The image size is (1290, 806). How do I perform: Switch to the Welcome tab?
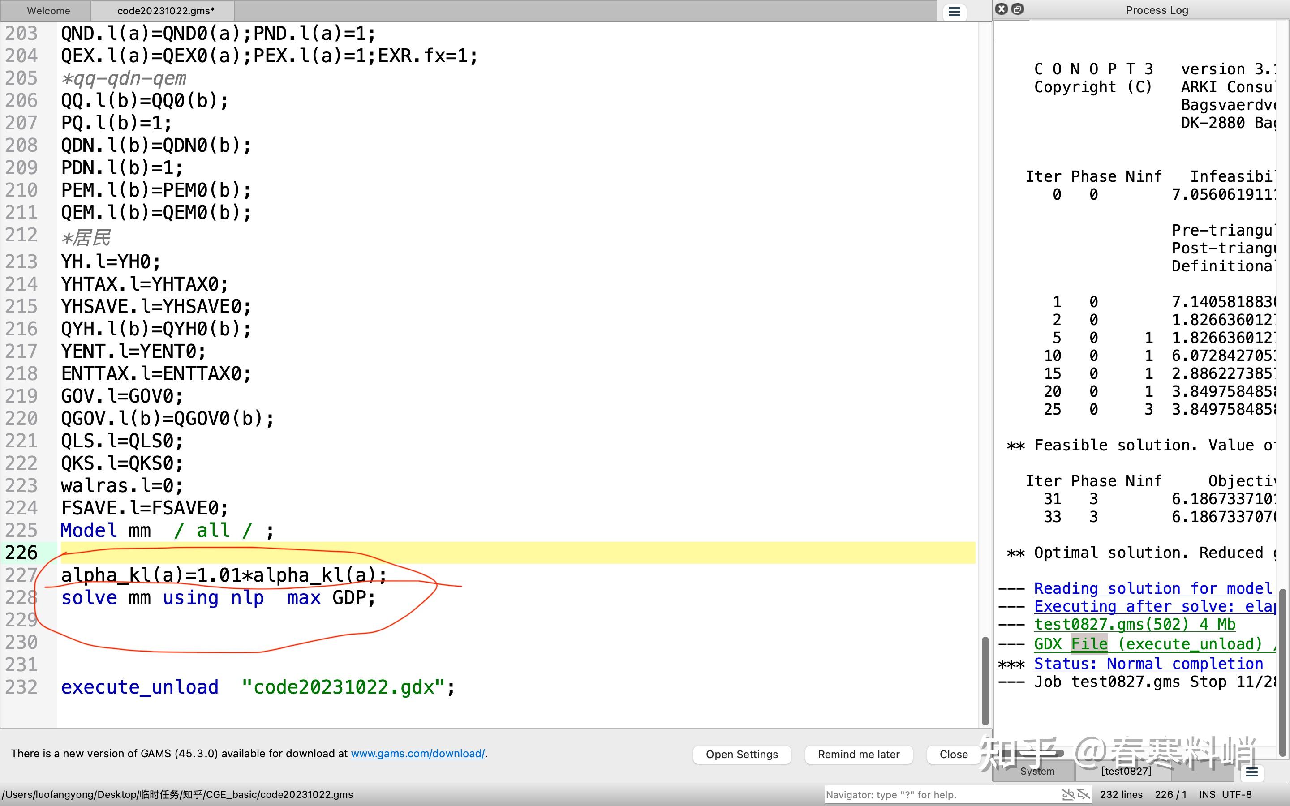coord(48,11)
